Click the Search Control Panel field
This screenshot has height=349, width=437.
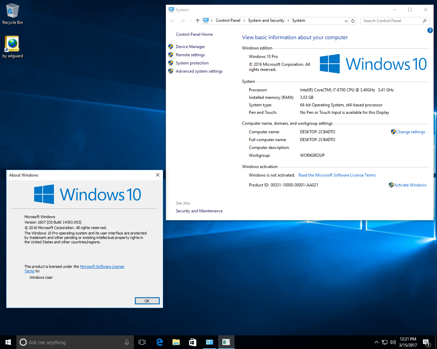point(395,21)
